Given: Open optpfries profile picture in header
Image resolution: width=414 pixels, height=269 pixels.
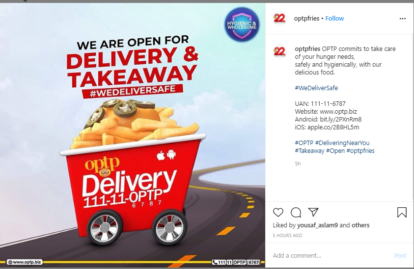Looking at the screenshot, I should (279, 19).
